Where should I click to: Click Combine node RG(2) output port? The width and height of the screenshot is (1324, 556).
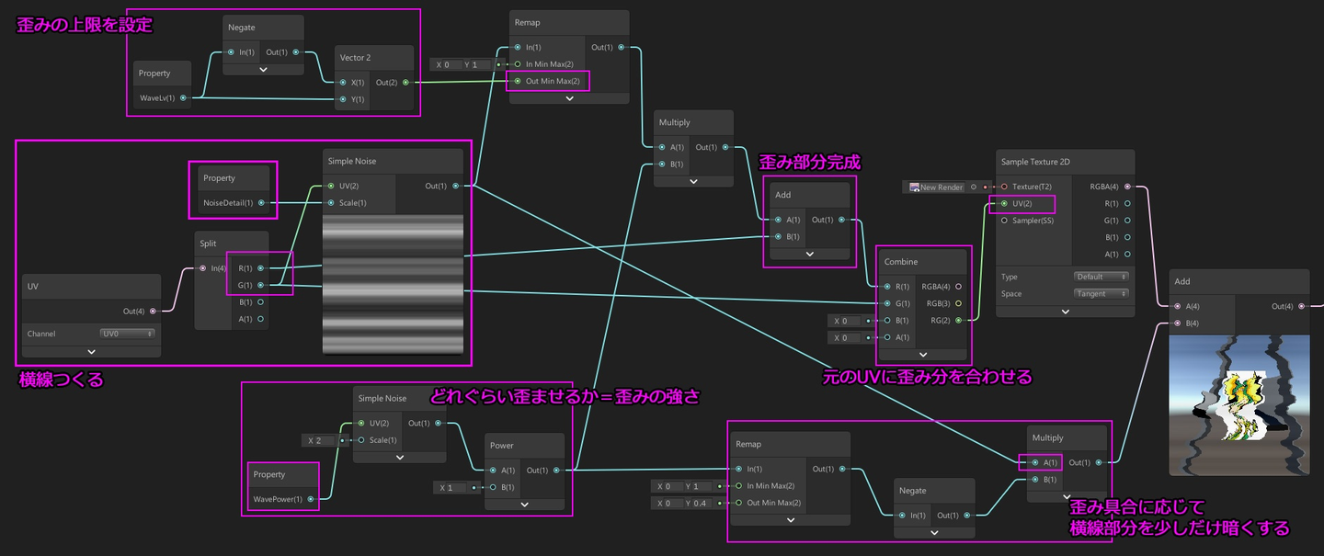[960, 320]
